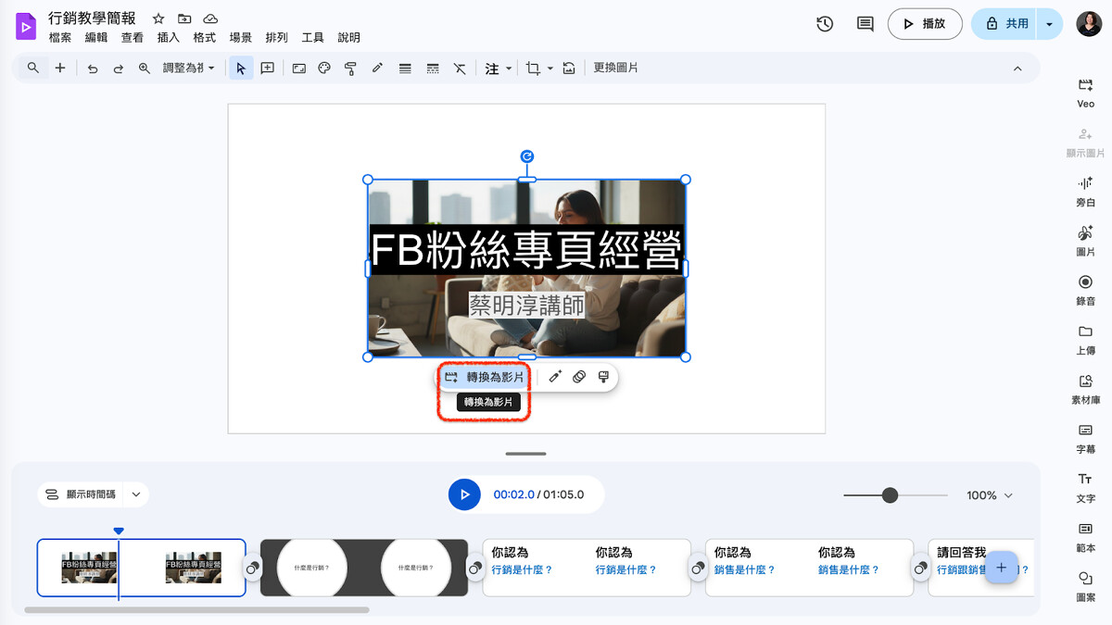Screen dimensions: 1112x625
Task: Click the comment insert toolbar icon
Action: pos(268,69)
